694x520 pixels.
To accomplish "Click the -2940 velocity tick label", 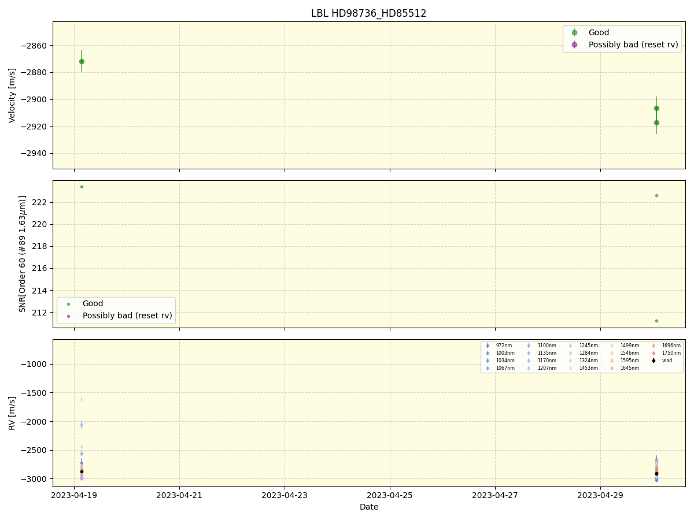I will coord(35,154).
